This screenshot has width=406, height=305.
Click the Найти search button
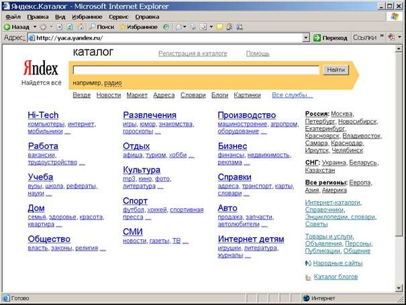(336, 70)
